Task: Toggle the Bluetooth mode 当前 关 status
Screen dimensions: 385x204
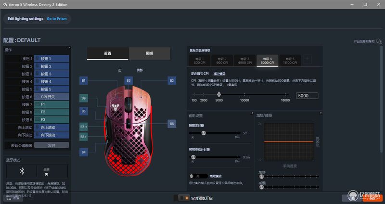Action: tap(46, 172)
